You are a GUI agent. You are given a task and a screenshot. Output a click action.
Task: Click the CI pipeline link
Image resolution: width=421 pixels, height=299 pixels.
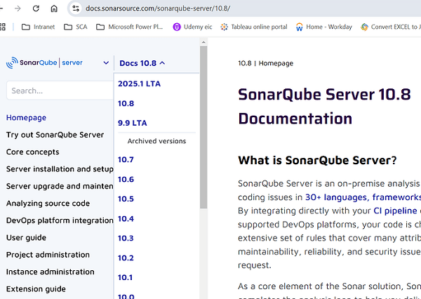click(x=395, y=211)
